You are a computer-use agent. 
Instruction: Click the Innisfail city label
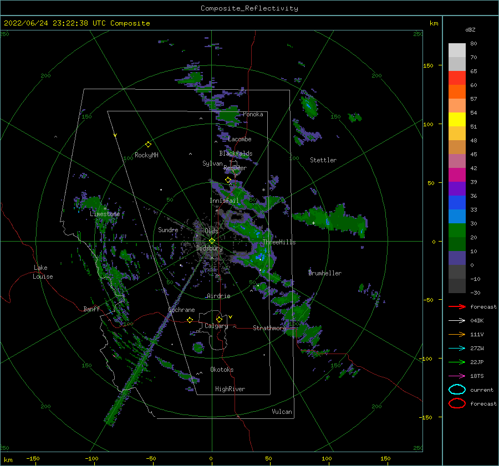point(224,201)
